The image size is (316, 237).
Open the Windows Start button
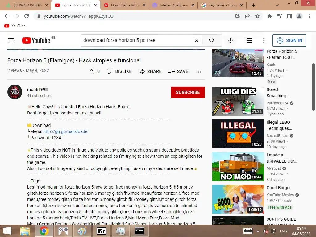point(7,231)
